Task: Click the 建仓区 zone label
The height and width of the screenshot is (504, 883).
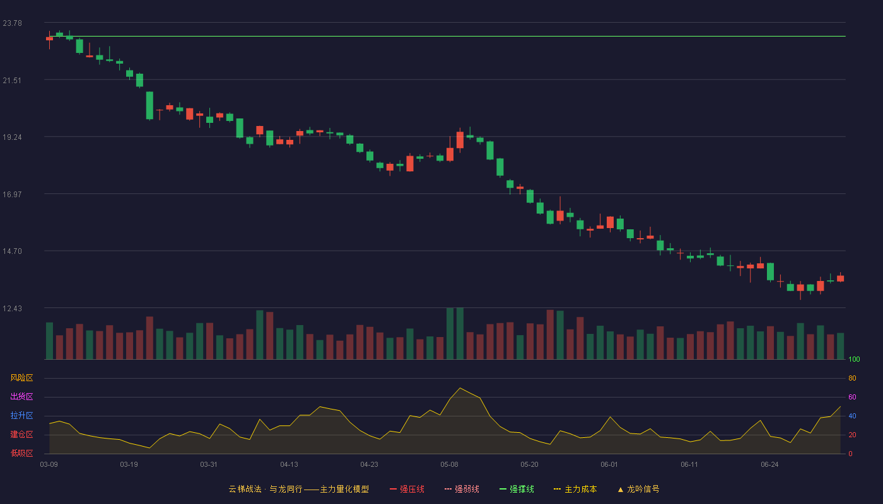Action: pyautogui.click(x=21, y=435)
